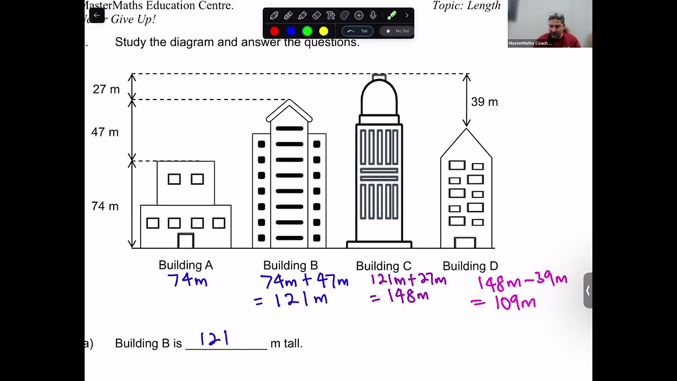Viewport: 677px width, 381px height.
Task: Click handwritten '= 109m' annotation
Action: tap(504, 303)
